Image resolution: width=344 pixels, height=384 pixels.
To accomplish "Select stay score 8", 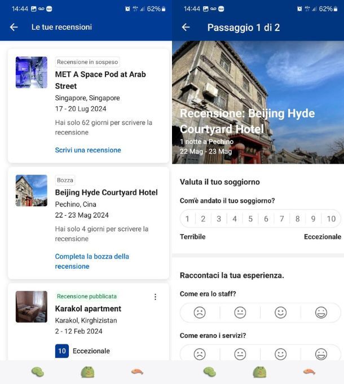I will 298,219.
